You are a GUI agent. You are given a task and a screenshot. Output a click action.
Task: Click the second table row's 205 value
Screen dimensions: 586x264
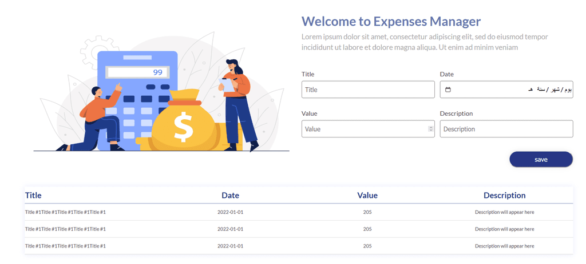click(x=367, y=229)
